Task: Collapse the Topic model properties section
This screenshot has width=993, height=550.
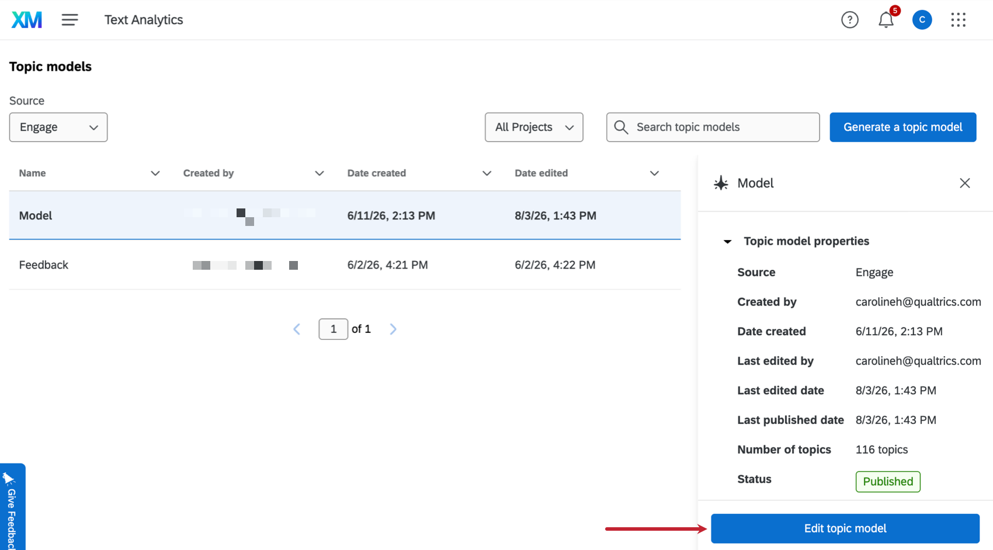Action: [728, 242]
